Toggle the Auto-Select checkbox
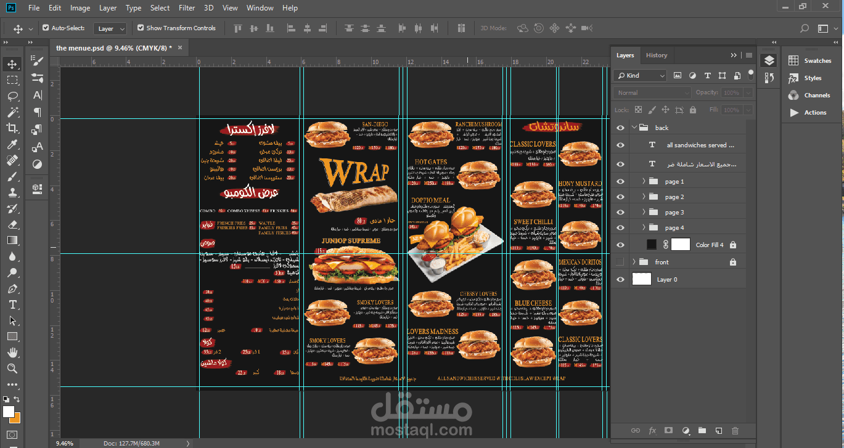The height and width of the screenshot is (448, 844). click(x=46, y=28)
